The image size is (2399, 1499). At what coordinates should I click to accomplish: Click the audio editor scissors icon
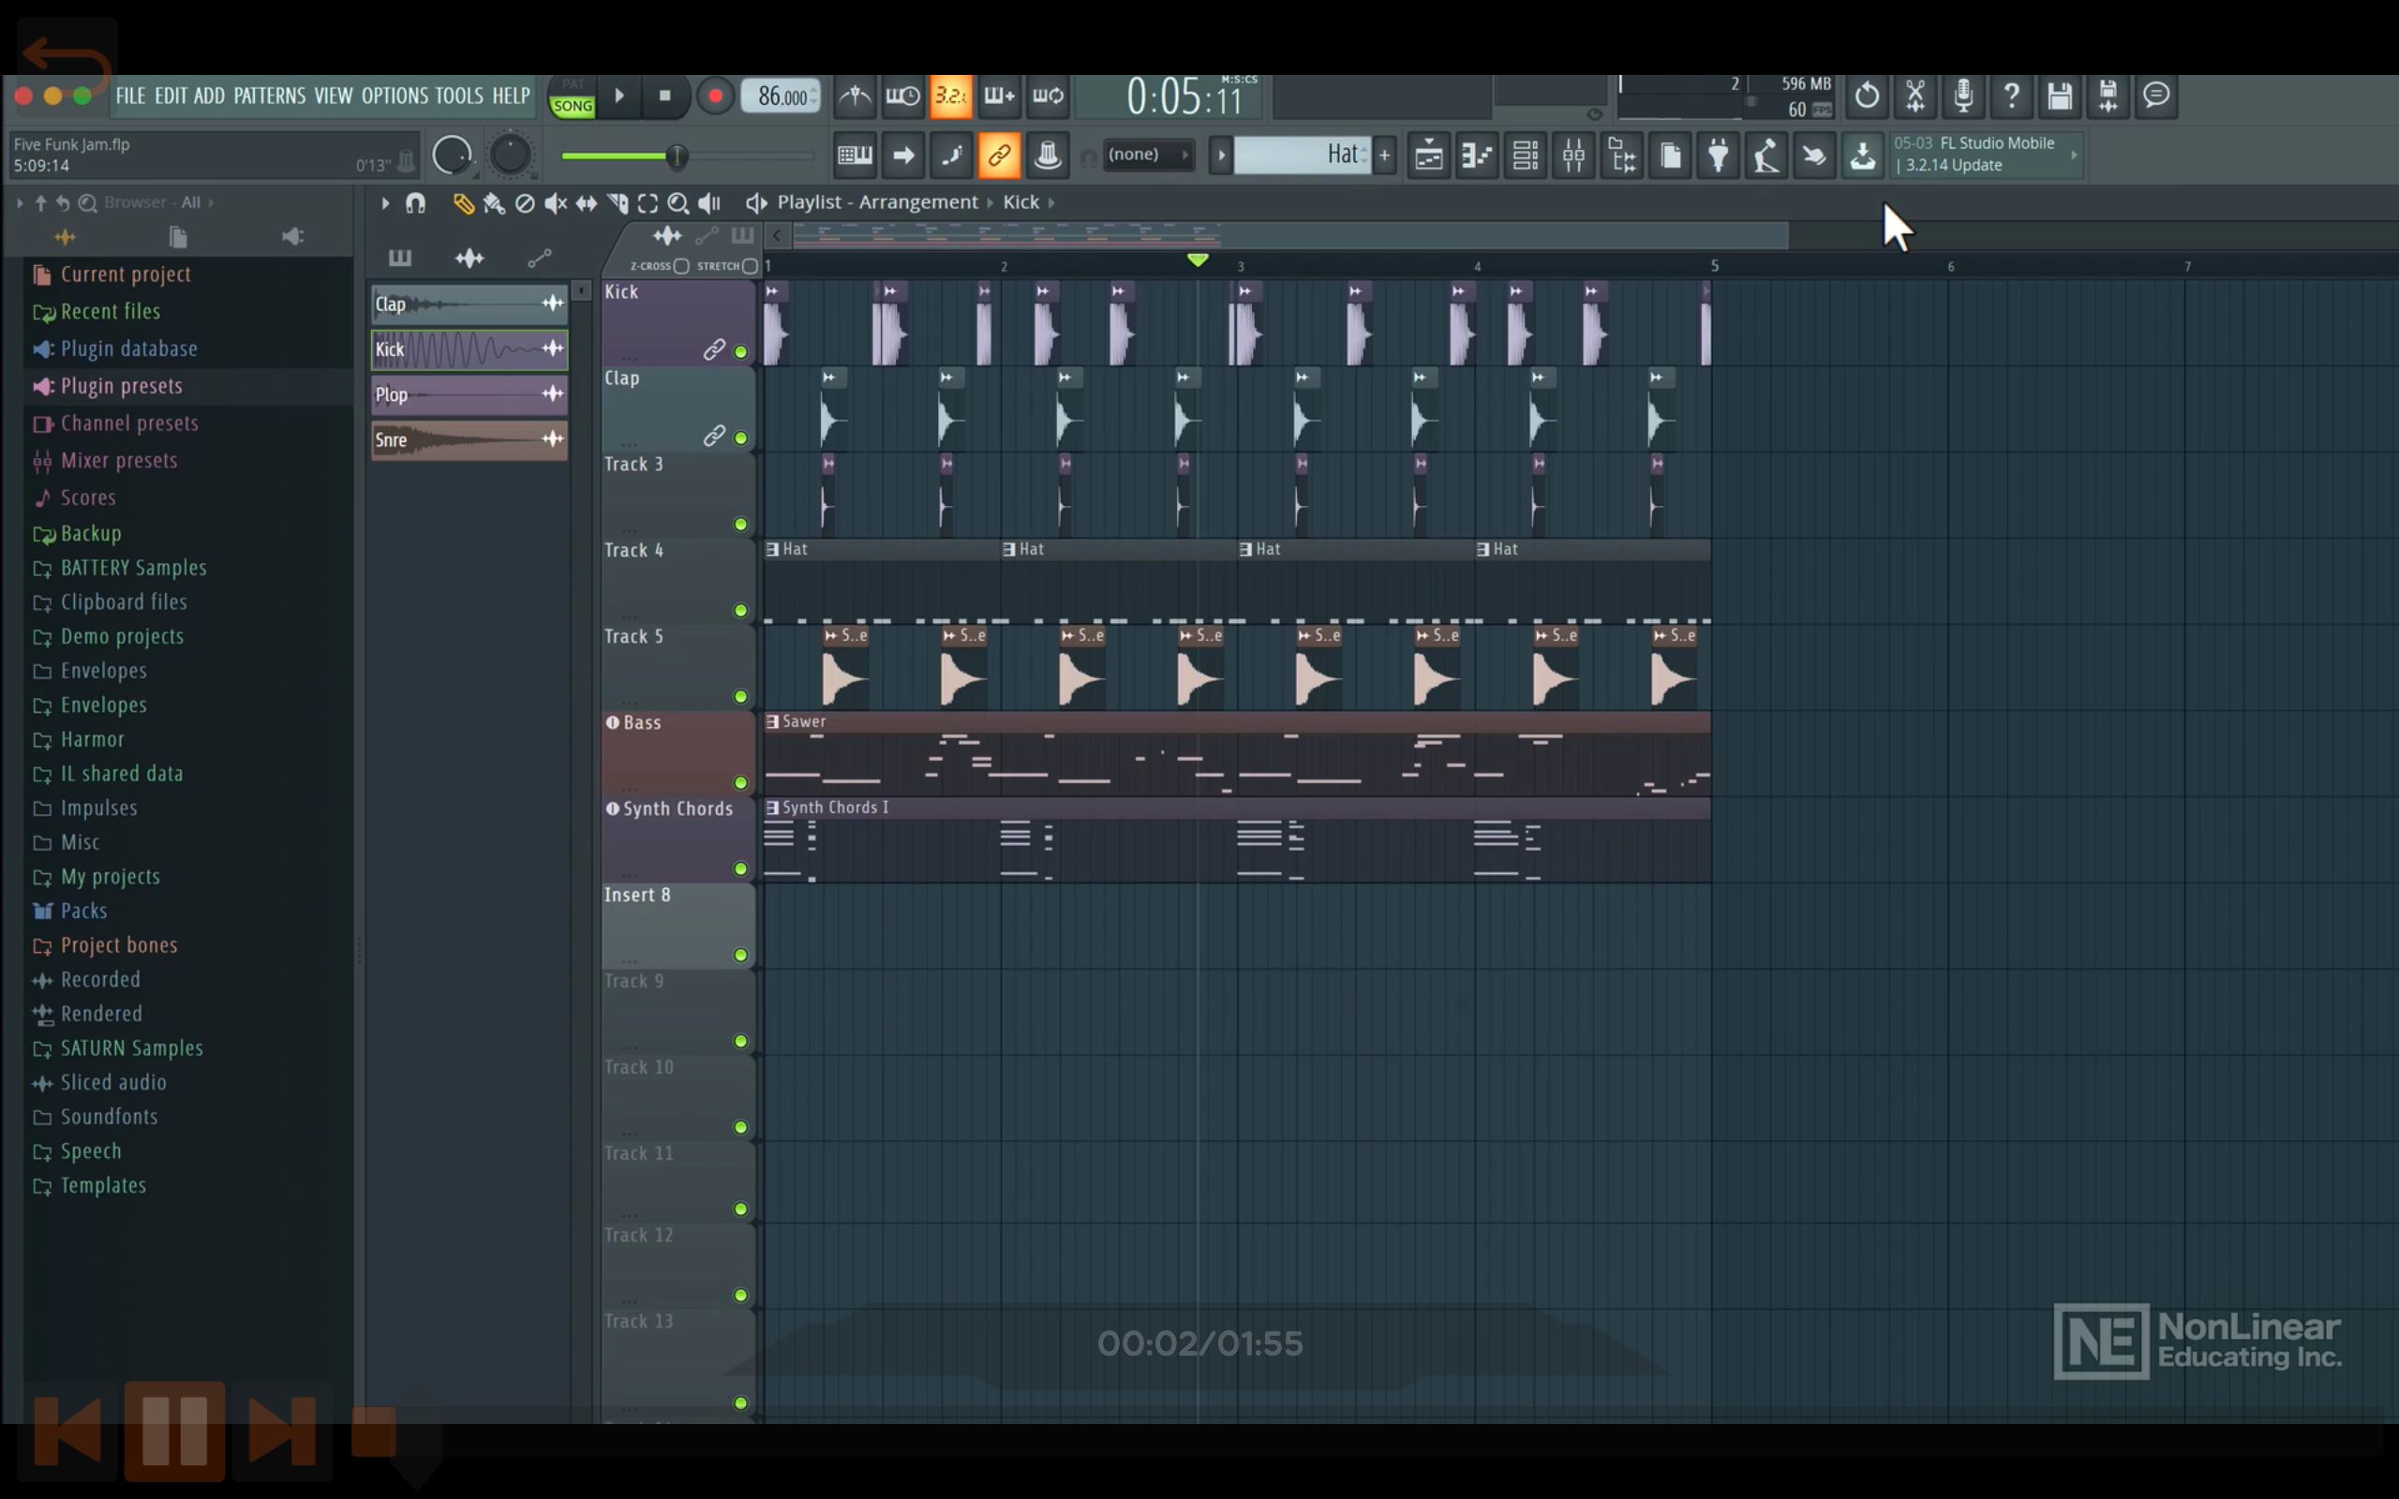pyautogui.click(x=1915, y=96)
